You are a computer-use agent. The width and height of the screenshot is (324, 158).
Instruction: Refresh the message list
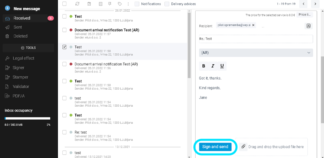coord(77,4)
